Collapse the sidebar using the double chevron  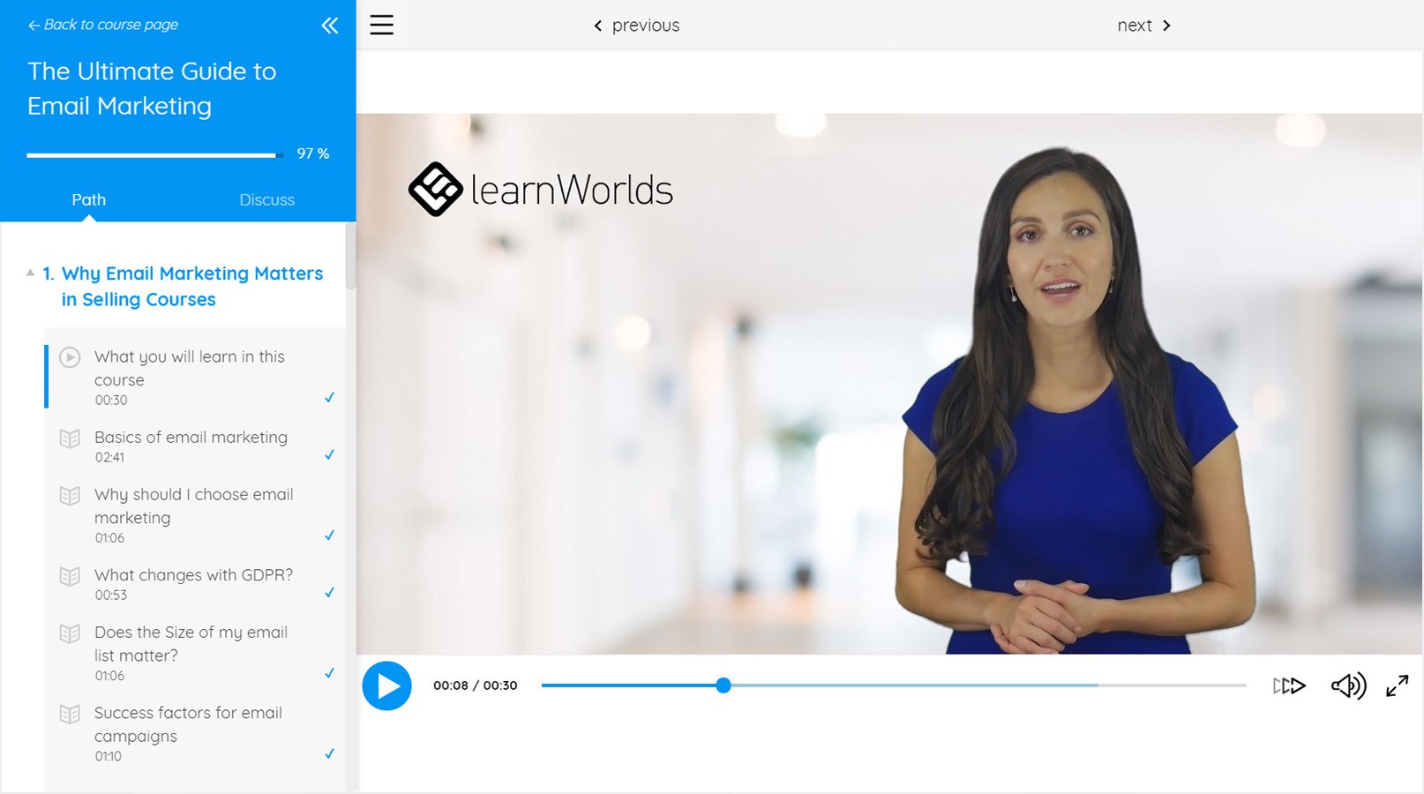click(x=329, y=26)
